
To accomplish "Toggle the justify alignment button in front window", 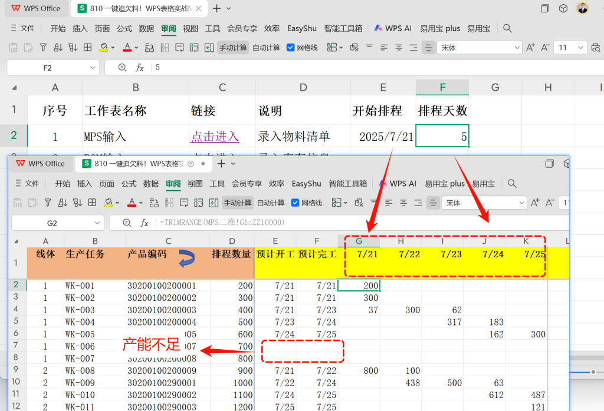I will coord(433,203).
